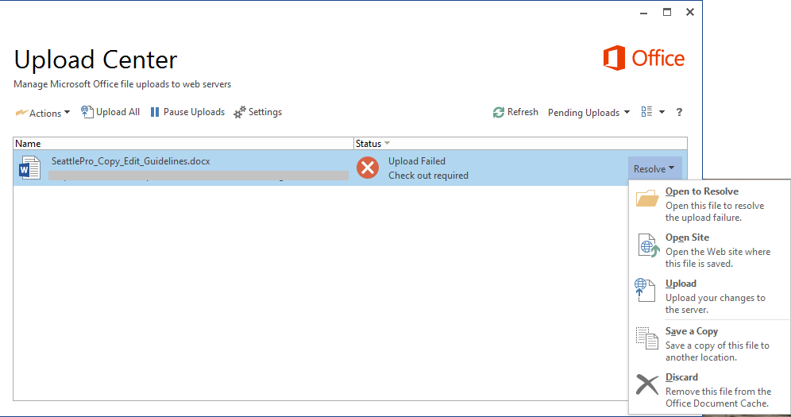Click the Settings gears icon
The image size is (791, 417).
tap(240, 112)
